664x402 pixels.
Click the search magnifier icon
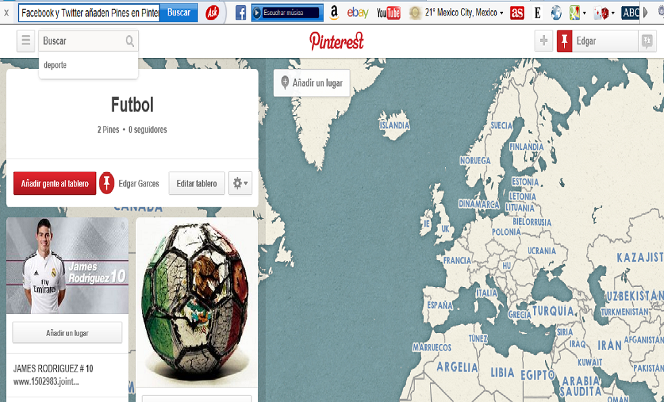tap(129, 41)
